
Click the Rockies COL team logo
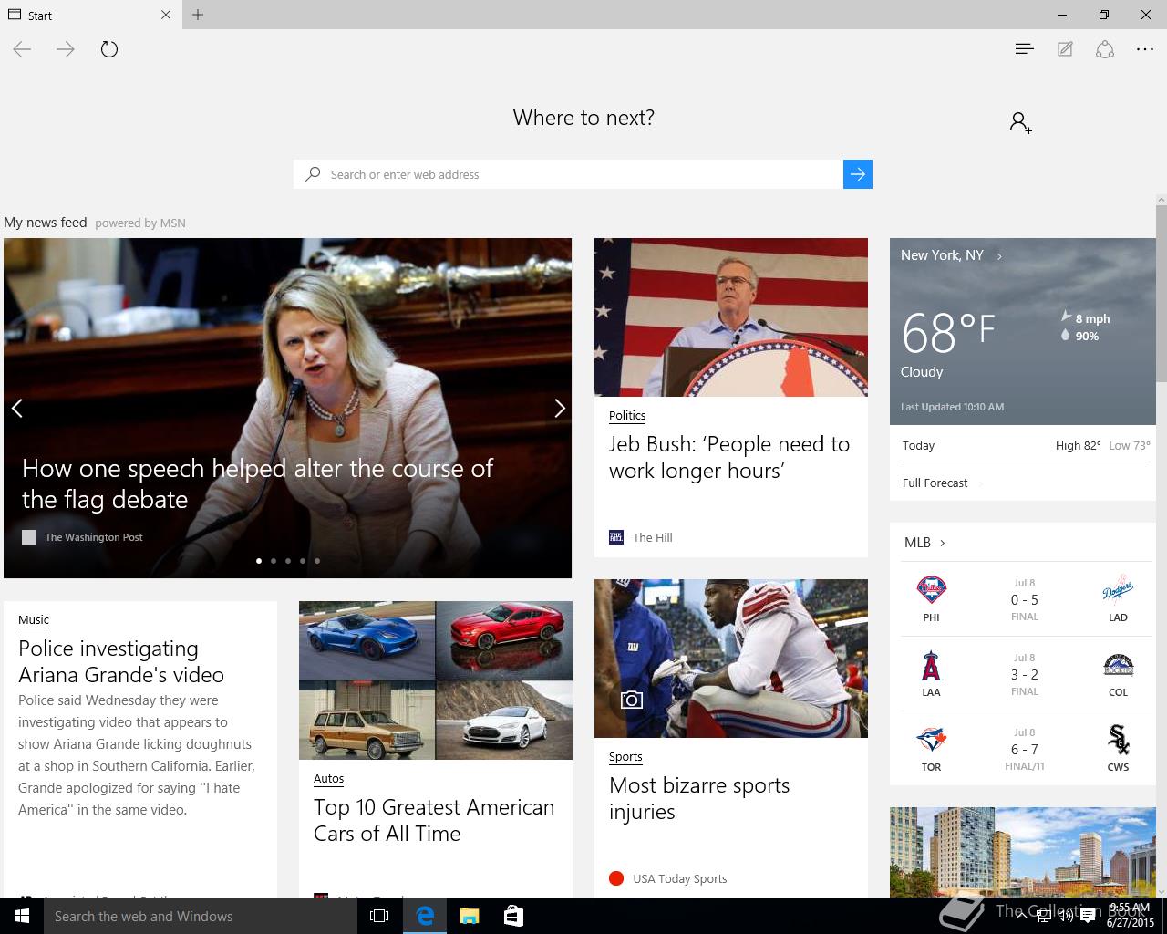coord(1118,666)
